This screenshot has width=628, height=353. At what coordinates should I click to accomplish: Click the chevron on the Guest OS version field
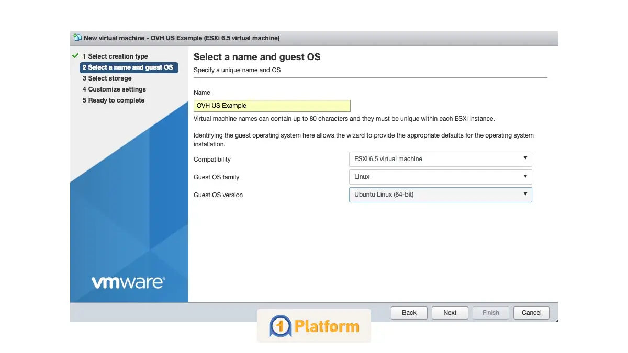[x=525, y=195]
